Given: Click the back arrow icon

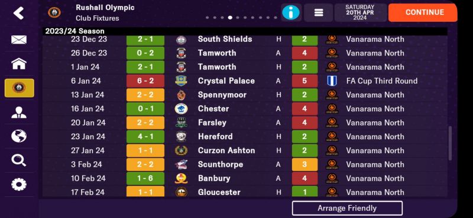Looking at the screenshot, I should [19, 13].
